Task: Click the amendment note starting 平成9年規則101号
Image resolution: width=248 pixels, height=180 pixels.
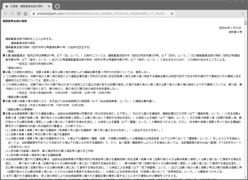Action: coord(50,105)
